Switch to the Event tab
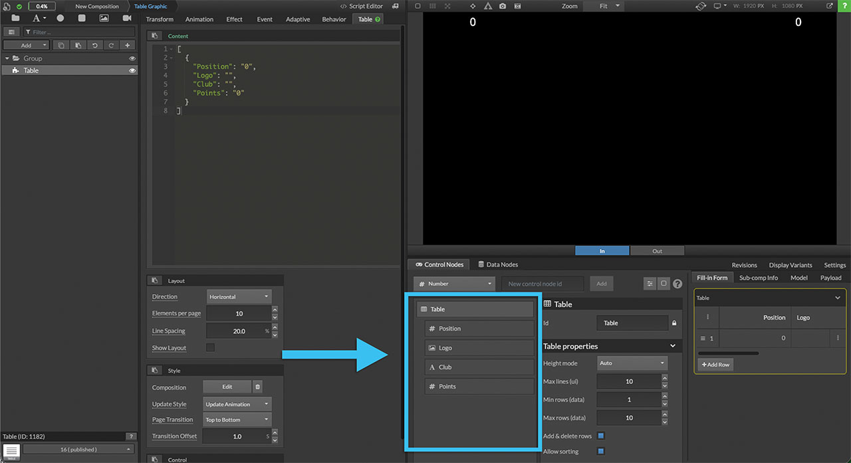 (265, 19)
